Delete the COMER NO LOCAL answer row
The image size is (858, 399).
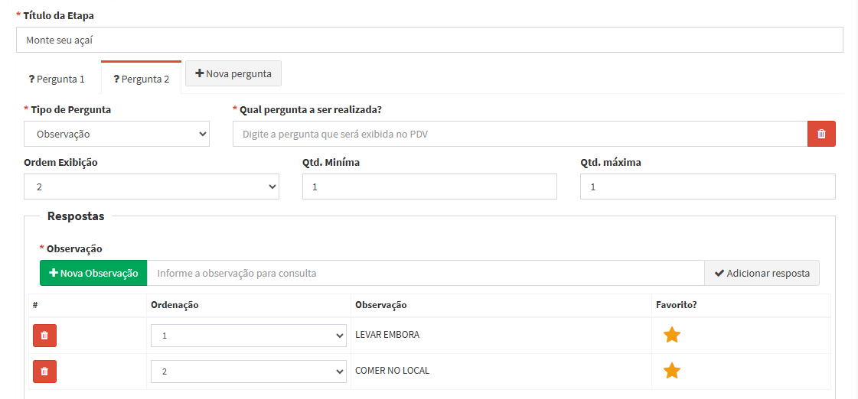point(44,371)
